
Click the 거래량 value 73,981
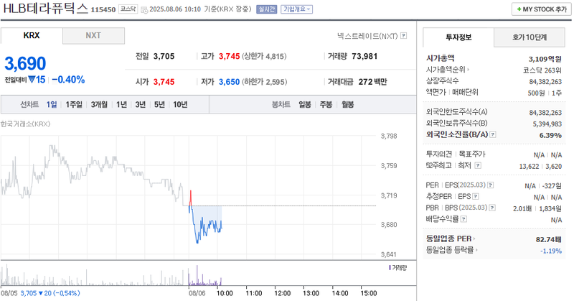point(364,57)
